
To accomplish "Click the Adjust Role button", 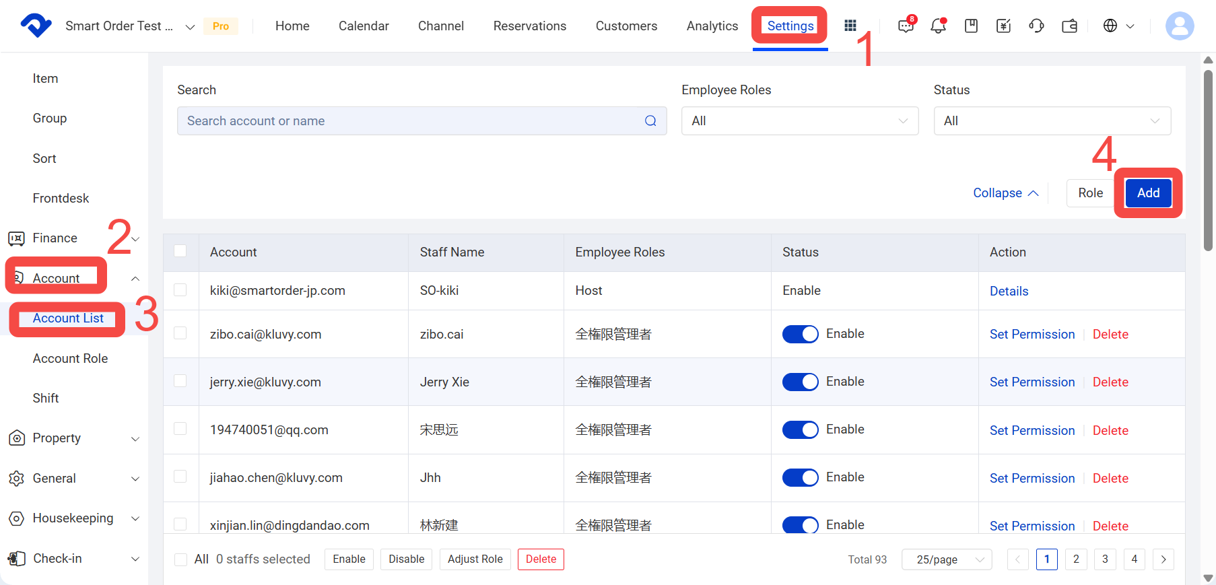I will (x=475, y=559).
